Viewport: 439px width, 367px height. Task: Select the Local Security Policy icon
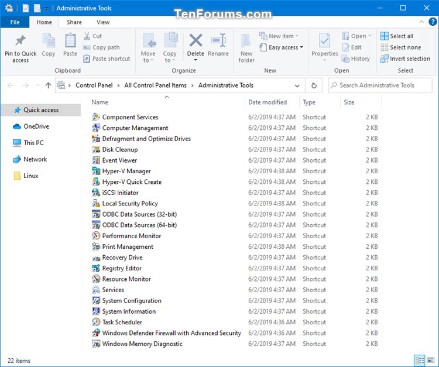click(96, 204)
